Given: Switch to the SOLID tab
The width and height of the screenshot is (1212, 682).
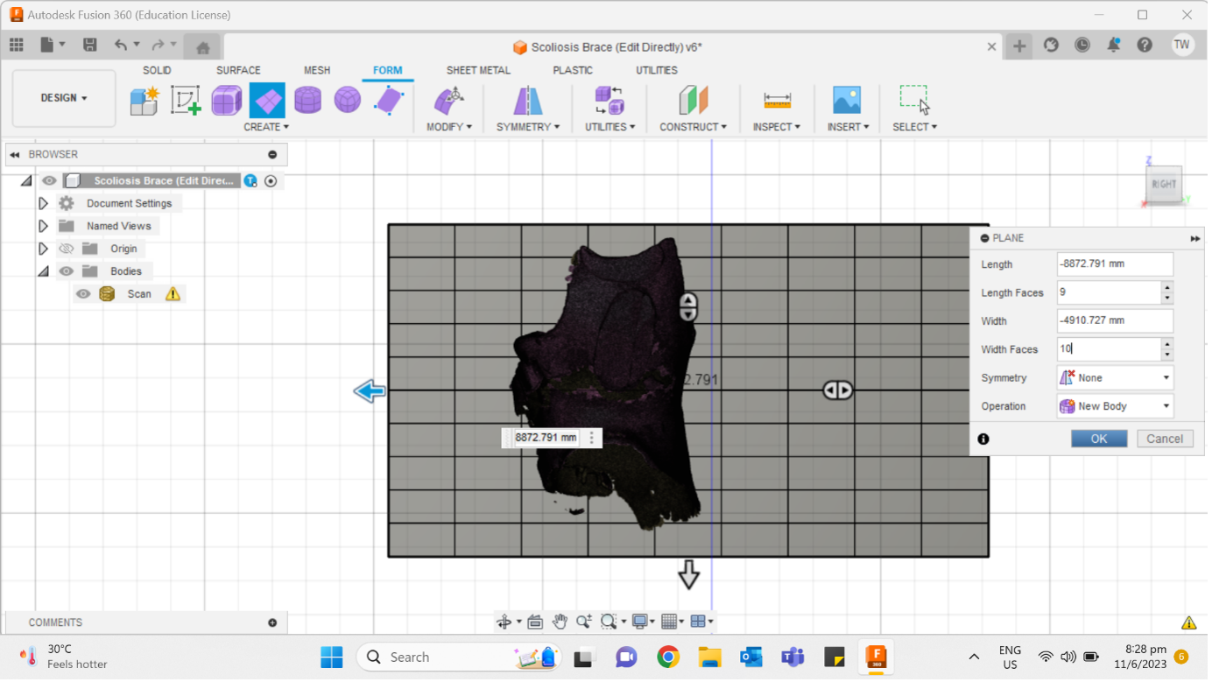Looking at the screenshot, I should tap(157, 71).
